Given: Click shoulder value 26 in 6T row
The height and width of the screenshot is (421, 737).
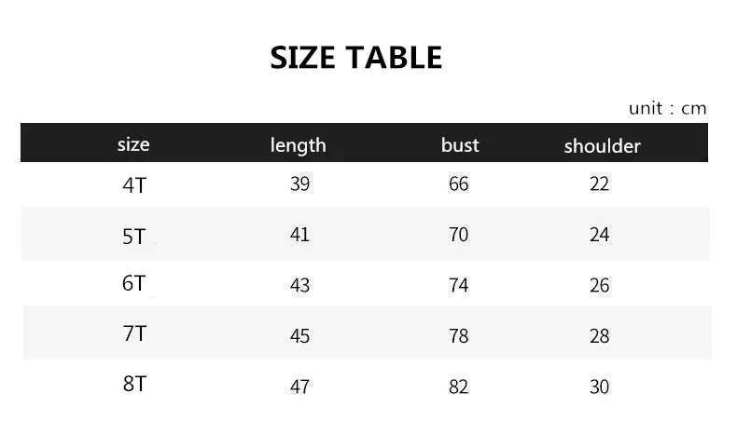Looking at the screenshot, I should tap(599, 286).
